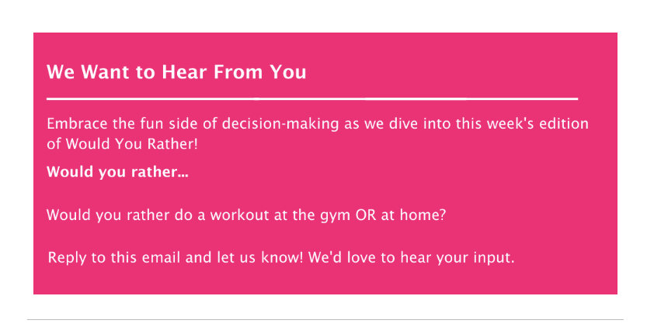Click the phrase "this week's edition"

(522, 123)
